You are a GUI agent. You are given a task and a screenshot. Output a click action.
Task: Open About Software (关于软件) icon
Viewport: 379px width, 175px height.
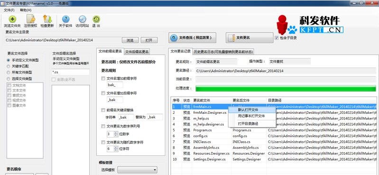tap(65, 19)
